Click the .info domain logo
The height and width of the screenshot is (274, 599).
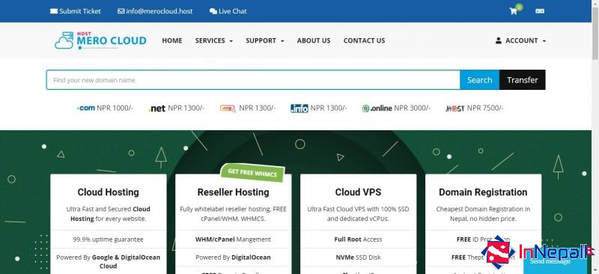pos(299,109)
